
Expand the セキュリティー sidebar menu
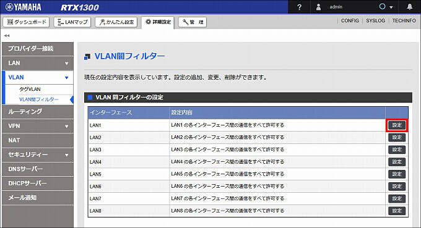coord(38,155)
